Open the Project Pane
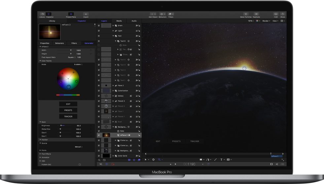The width and height of the screenshot is (324, 184). tap(71, 14)
